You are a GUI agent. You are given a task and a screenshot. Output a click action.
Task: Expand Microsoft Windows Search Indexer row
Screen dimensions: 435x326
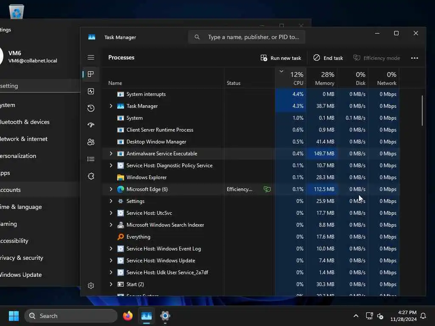[111, 225]
